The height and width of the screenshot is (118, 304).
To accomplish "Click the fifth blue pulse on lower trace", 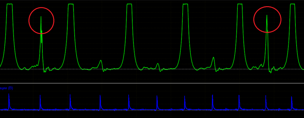I will 129,102.
